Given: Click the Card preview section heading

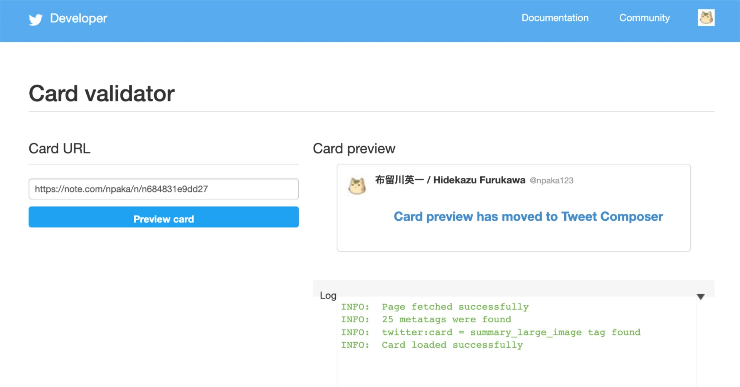Looking at the screenshot, I should point(354,149).
